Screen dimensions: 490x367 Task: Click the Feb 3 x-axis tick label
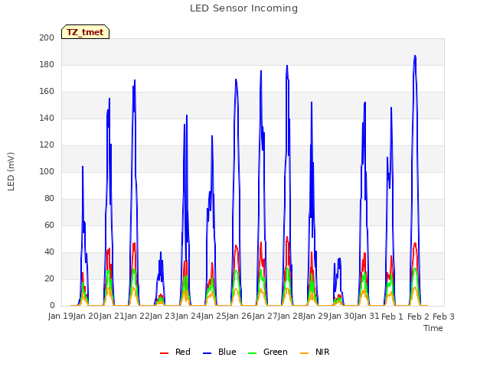(443, 317)
